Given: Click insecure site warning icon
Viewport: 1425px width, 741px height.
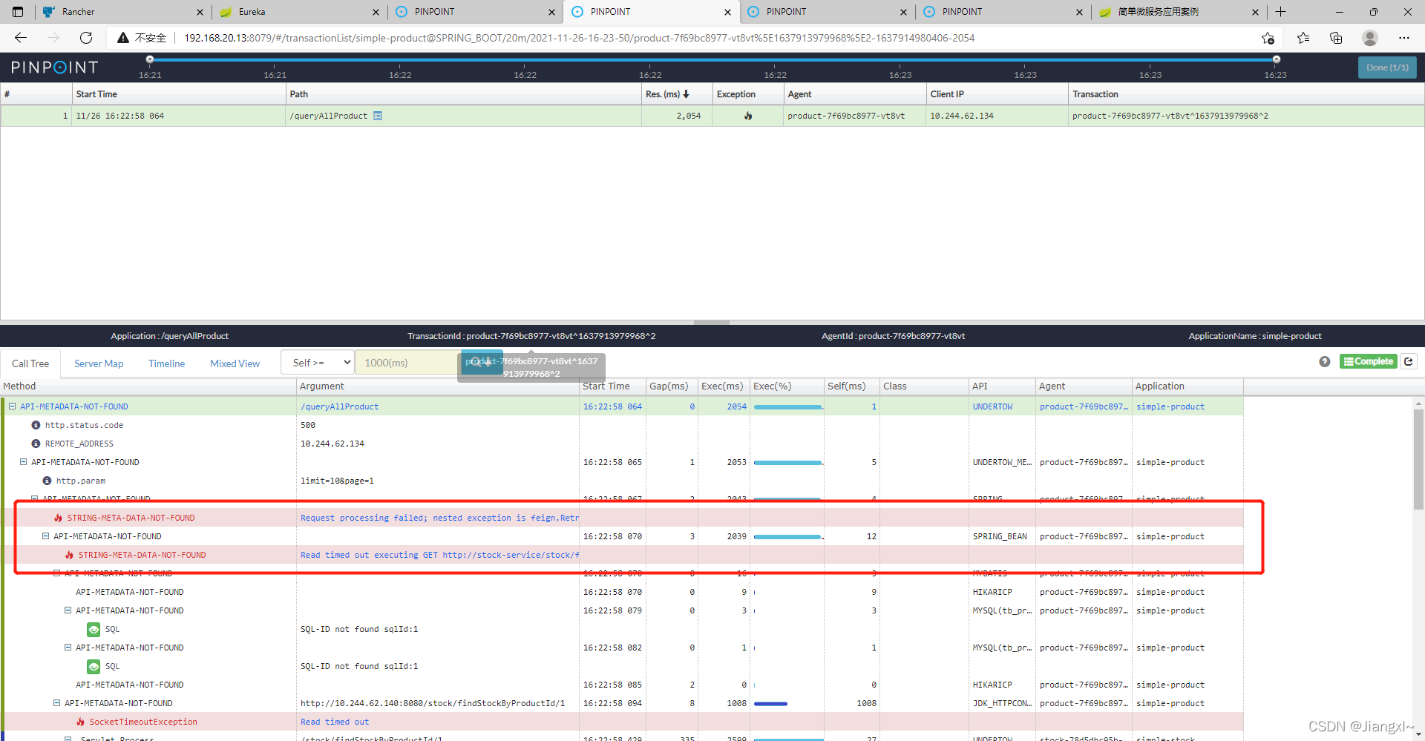Looking at the screenshot, I should 123,38.
